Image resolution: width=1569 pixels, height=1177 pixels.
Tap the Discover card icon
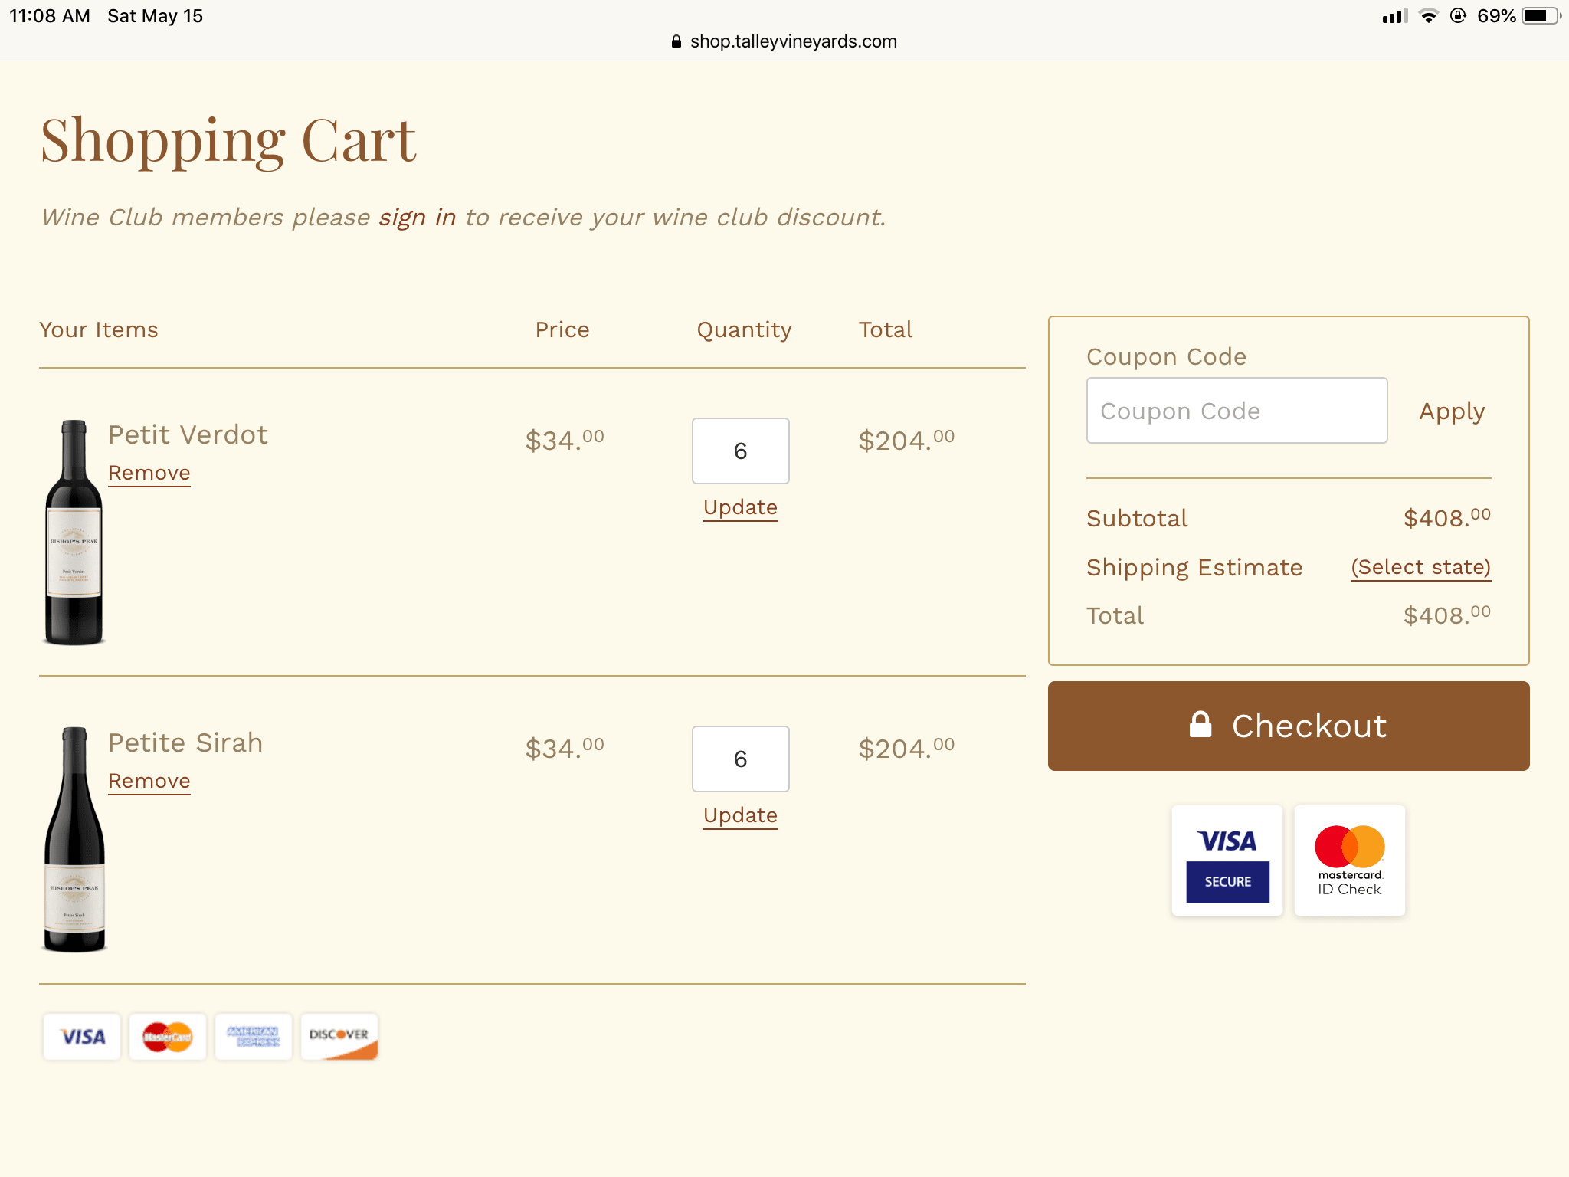(x=339, y=1037)
